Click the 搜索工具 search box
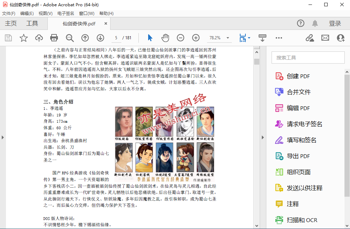 point(308,58)
